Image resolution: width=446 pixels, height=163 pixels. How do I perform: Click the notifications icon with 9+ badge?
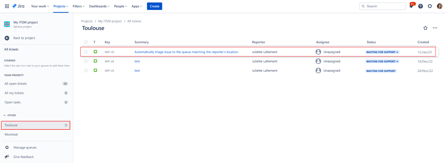tap(411, 6)
